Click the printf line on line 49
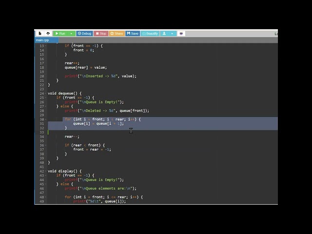The height and width of the screenshot is (234, 312). 99,201
